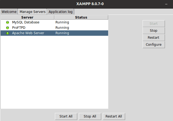
Task: Restart the selected server with the Restart button
Action: [x=154, y=38]
